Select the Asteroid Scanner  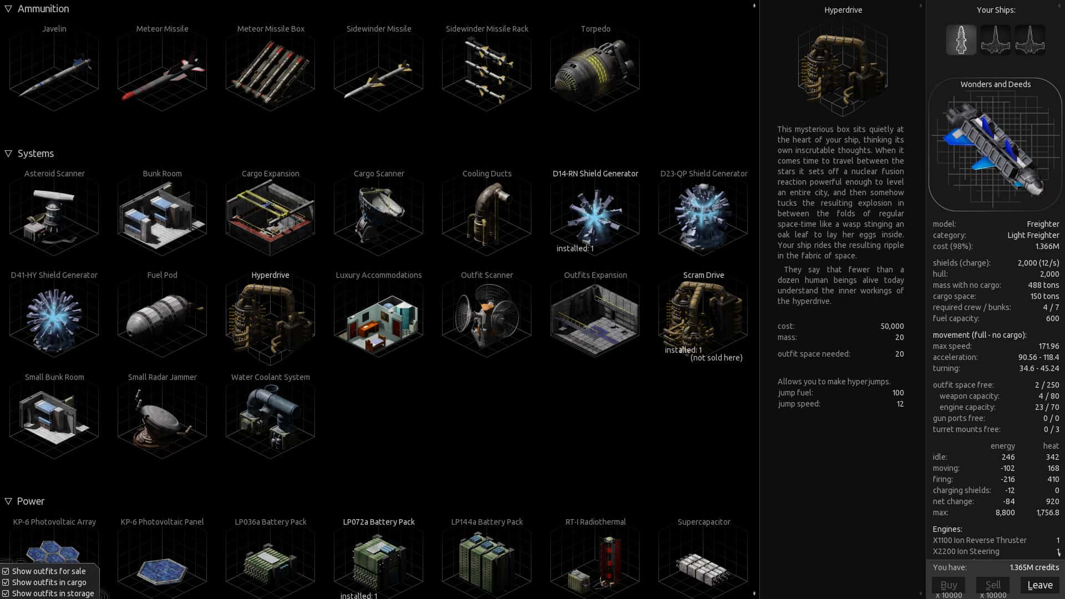(54, 214)
